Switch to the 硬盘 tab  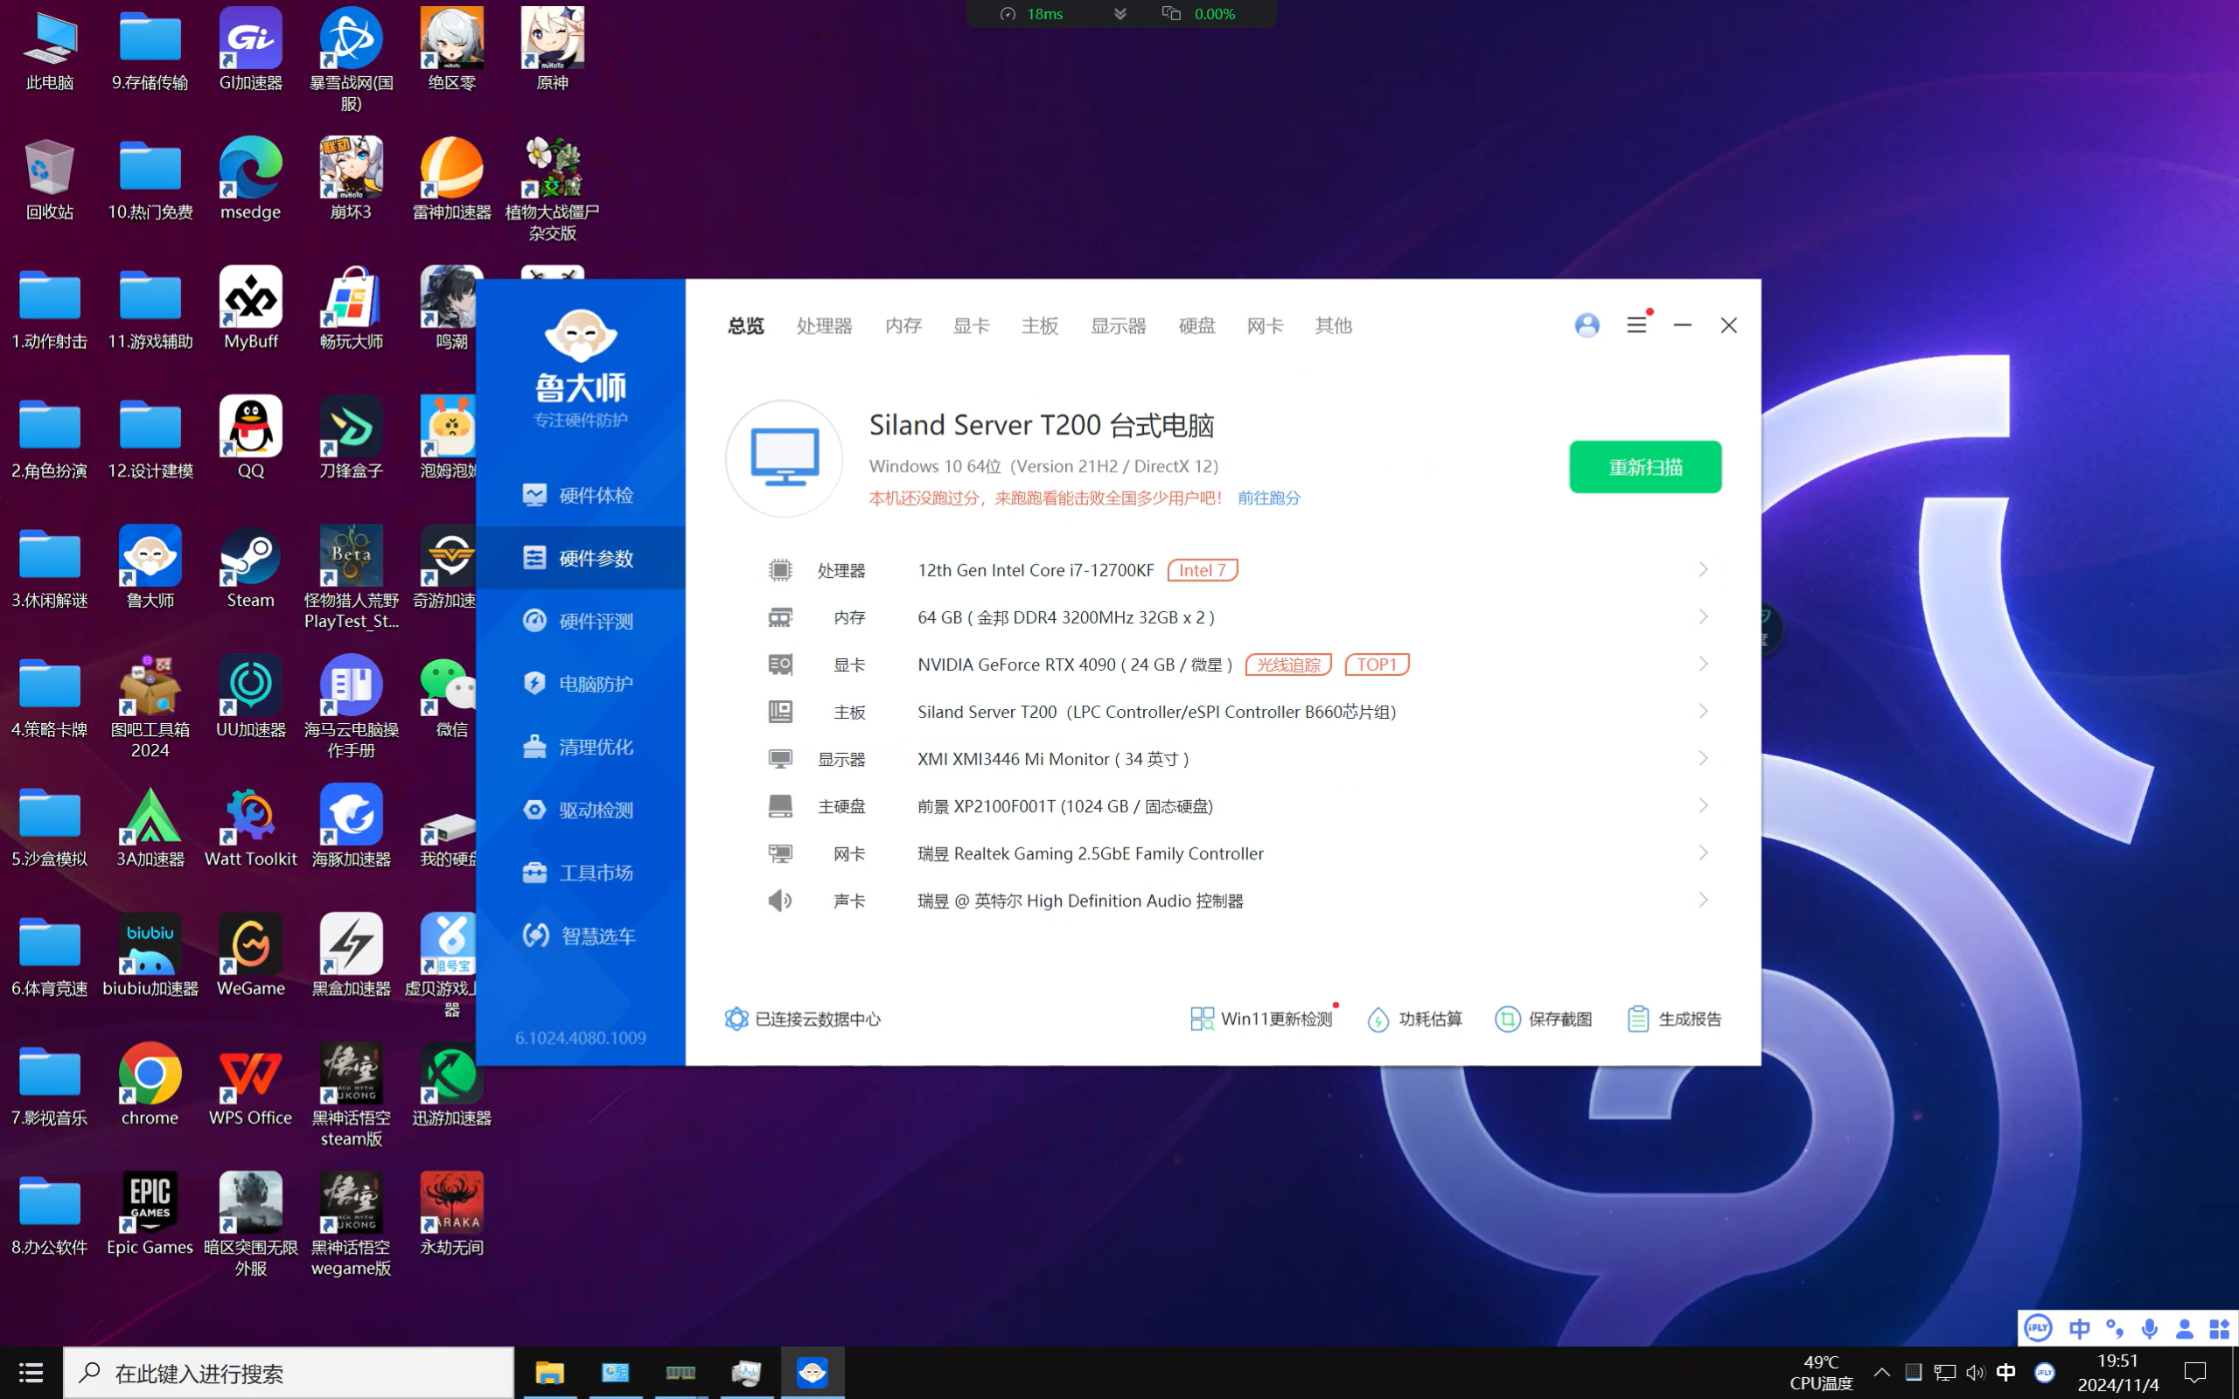click(1197, 325)
